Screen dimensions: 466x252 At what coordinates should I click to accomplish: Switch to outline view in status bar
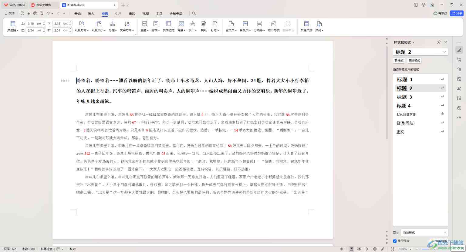[359, 249]
